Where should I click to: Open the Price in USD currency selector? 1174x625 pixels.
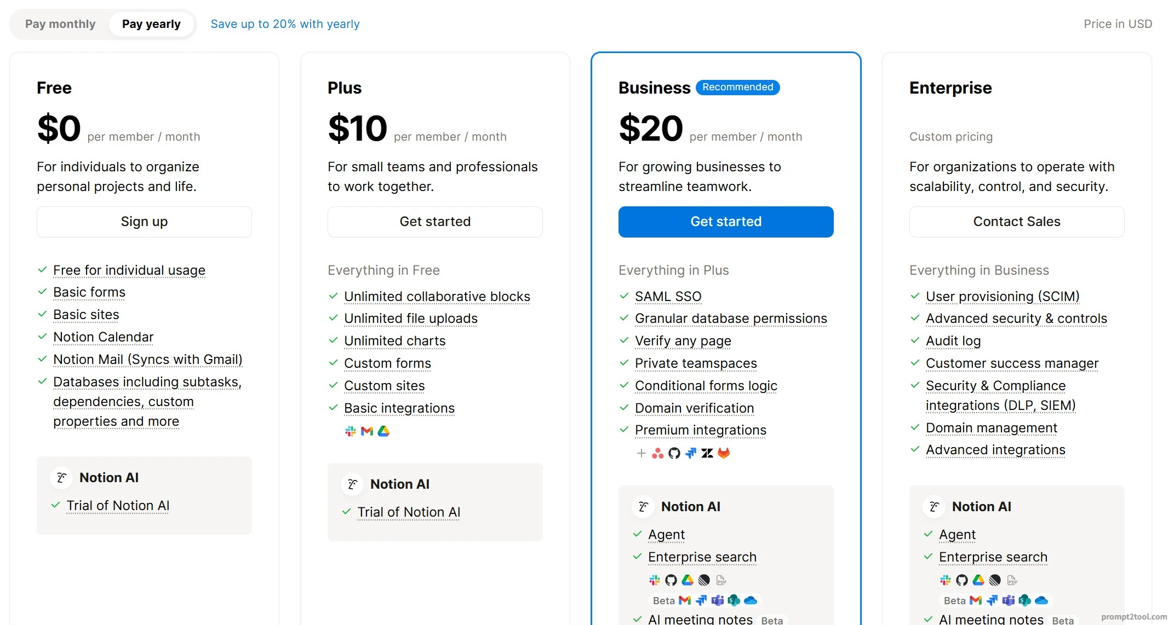pyautogui.click(x=1118, y=24)
